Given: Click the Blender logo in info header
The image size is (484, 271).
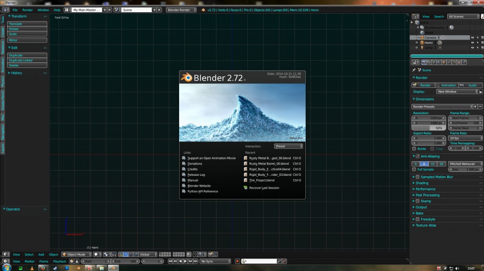Looking at the screenshot, I should 203,10.
